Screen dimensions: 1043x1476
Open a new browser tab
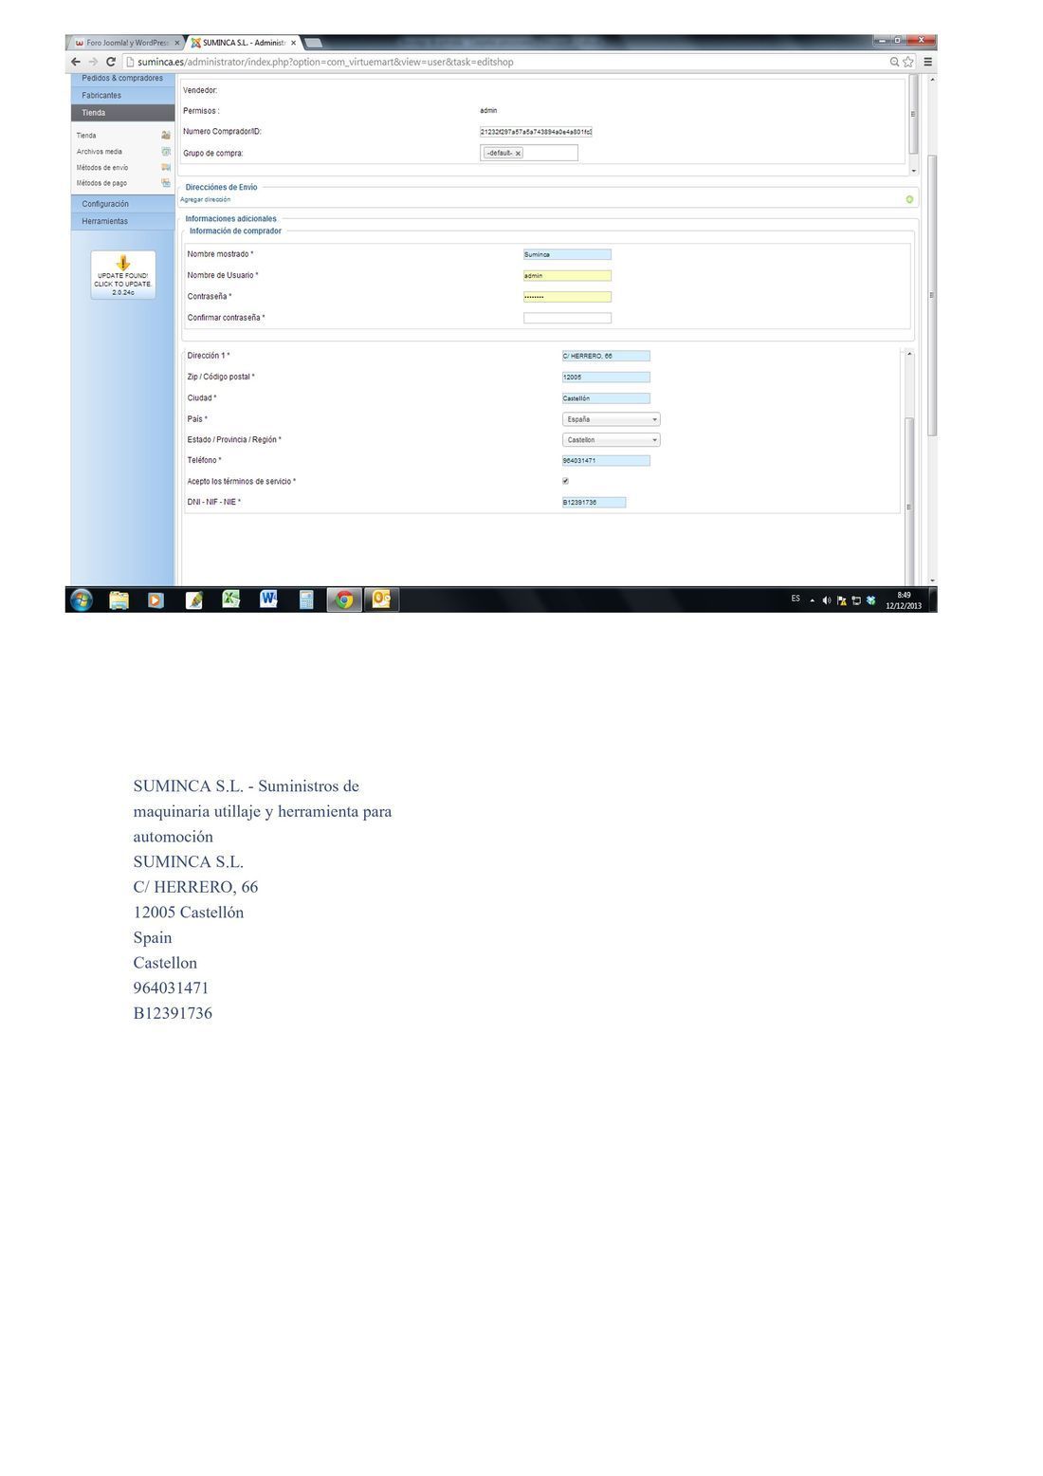click(312, 43)
